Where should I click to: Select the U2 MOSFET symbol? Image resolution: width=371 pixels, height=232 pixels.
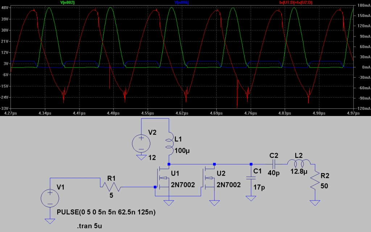tap(209, 177)
